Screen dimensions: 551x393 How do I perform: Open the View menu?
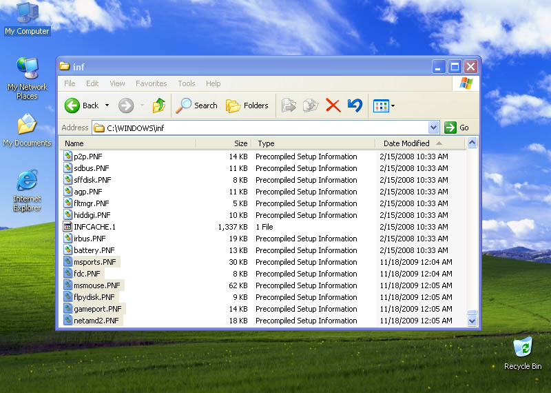pos(117,83)
